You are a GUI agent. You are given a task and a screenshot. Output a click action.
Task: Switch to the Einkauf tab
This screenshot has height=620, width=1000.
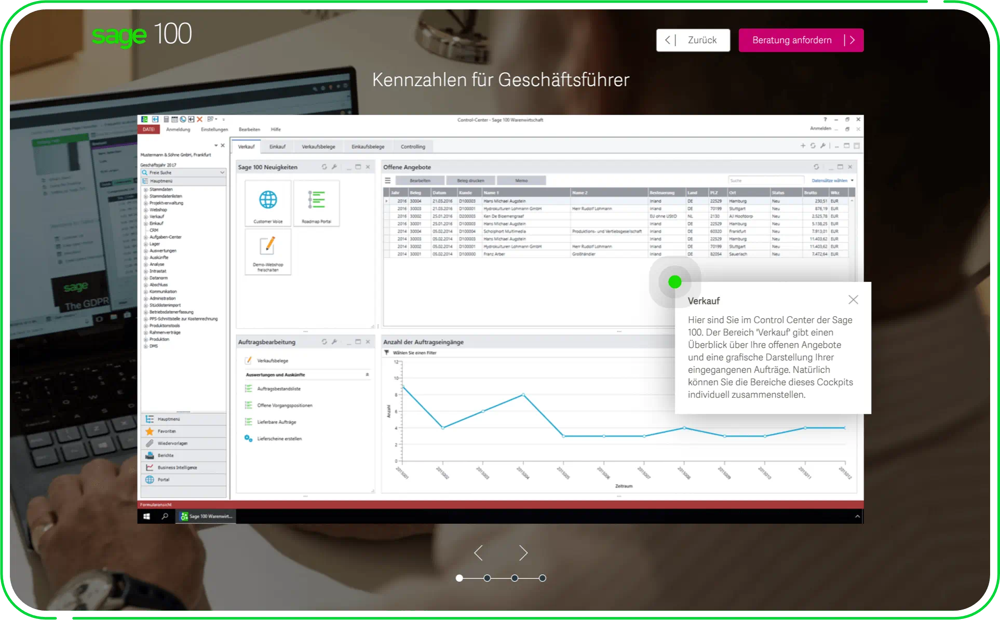click(277, 146)
